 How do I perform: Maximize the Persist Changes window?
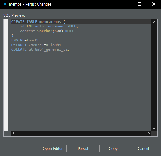point(140,4)
